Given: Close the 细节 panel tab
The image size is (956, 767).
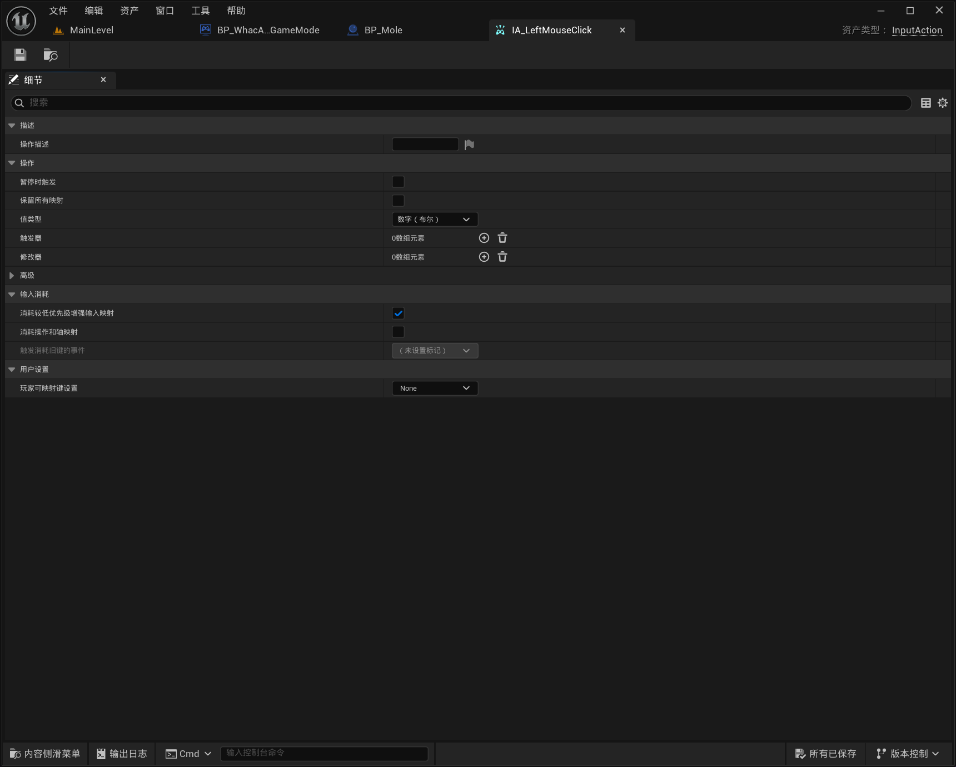Looking at the screenshot, I should click(x=103, y=79).
